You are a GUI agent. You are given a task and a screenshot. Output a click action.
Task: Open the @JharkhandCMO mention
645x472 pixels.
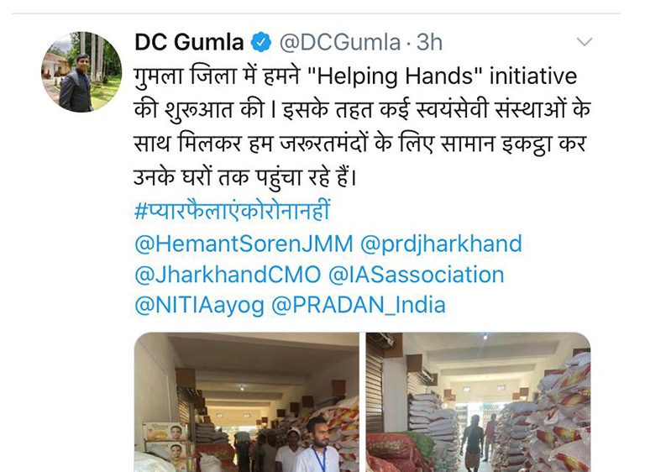(228, 275)
